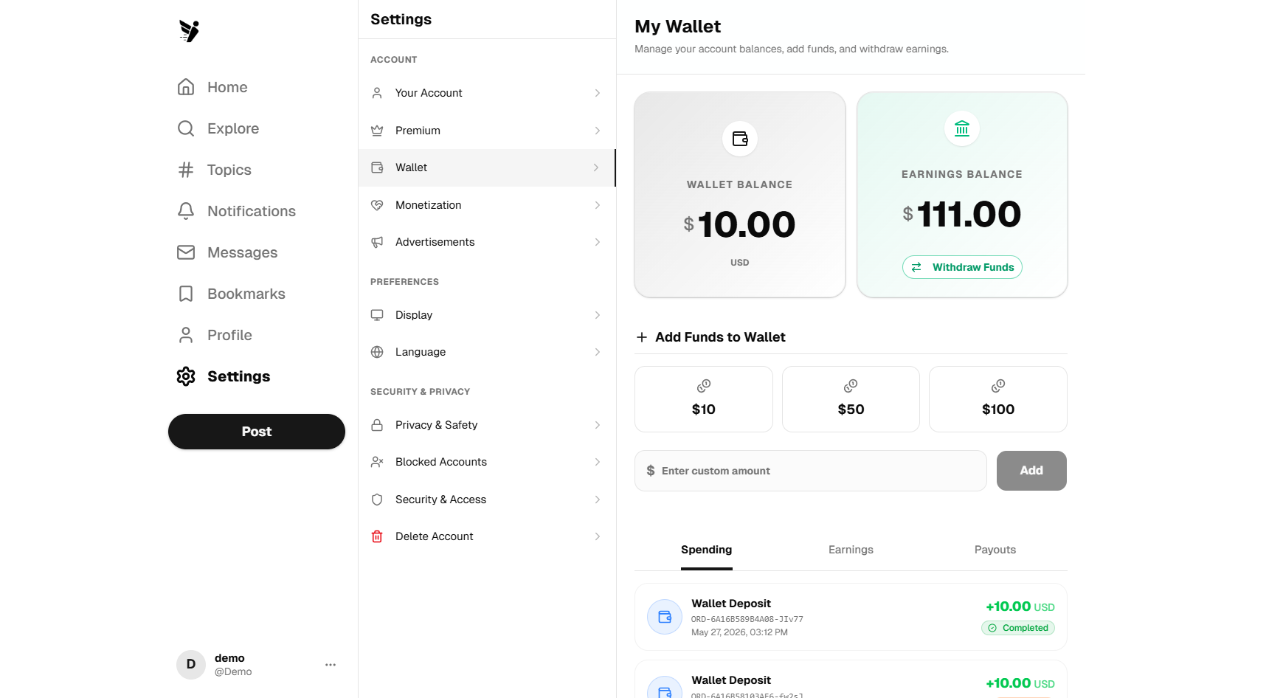The image size is (1283, 698).
Task: Click the Add button
Action: pos(1031,471)
